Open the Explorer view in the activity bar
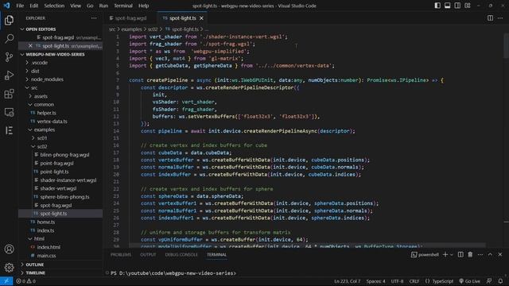This screenshot has height=286, width=509. [9, 21]
